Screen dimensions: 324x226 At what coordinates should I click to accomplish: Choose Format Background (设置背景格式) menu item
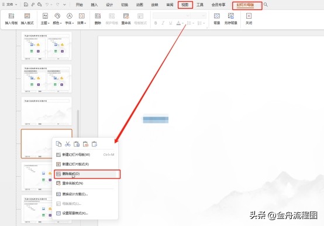click(85, 213)
